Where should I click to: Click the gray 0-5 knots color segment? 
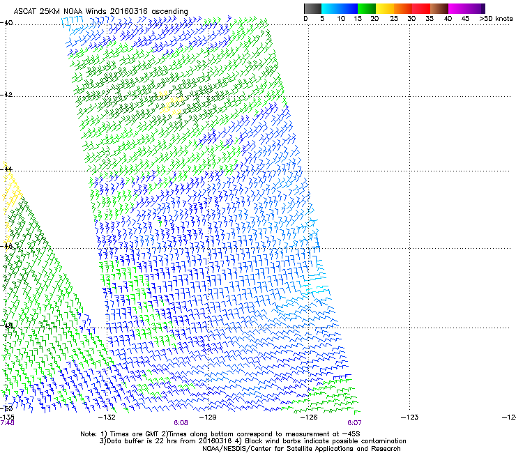[312, 8]
